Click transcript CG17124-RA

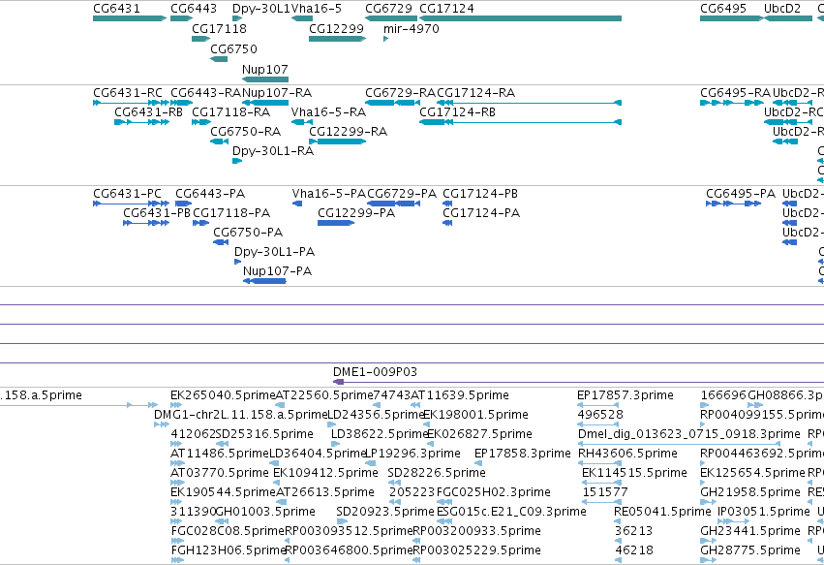(530, 103)
